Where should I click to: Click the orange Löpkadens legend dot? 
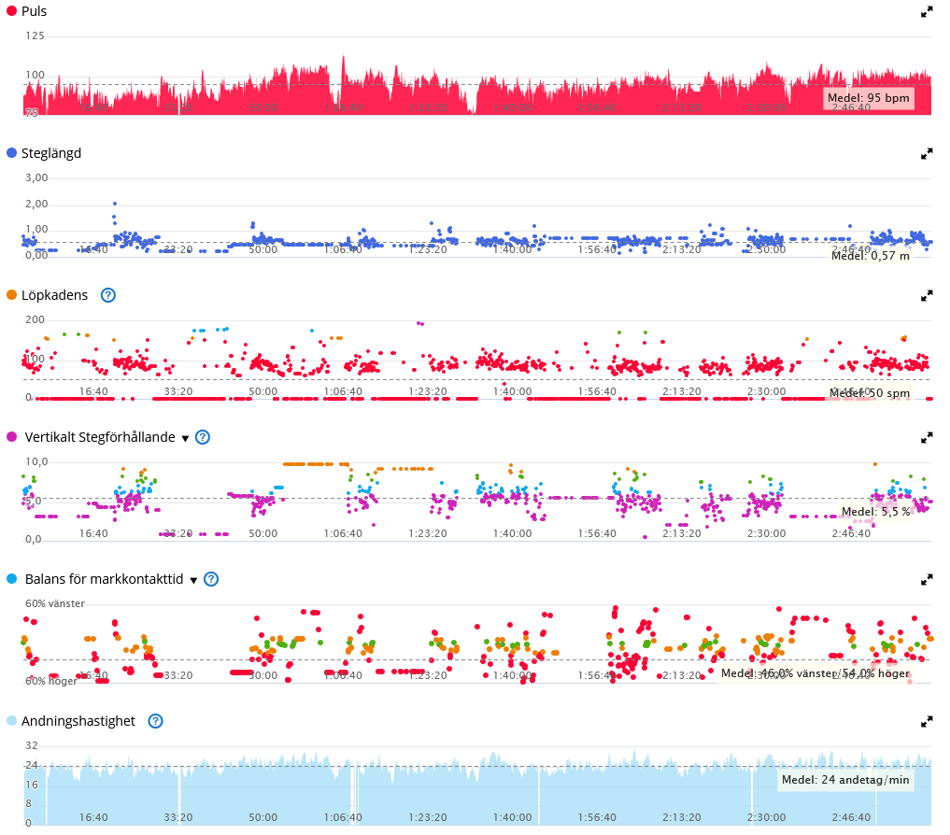(x=11, y=294)
